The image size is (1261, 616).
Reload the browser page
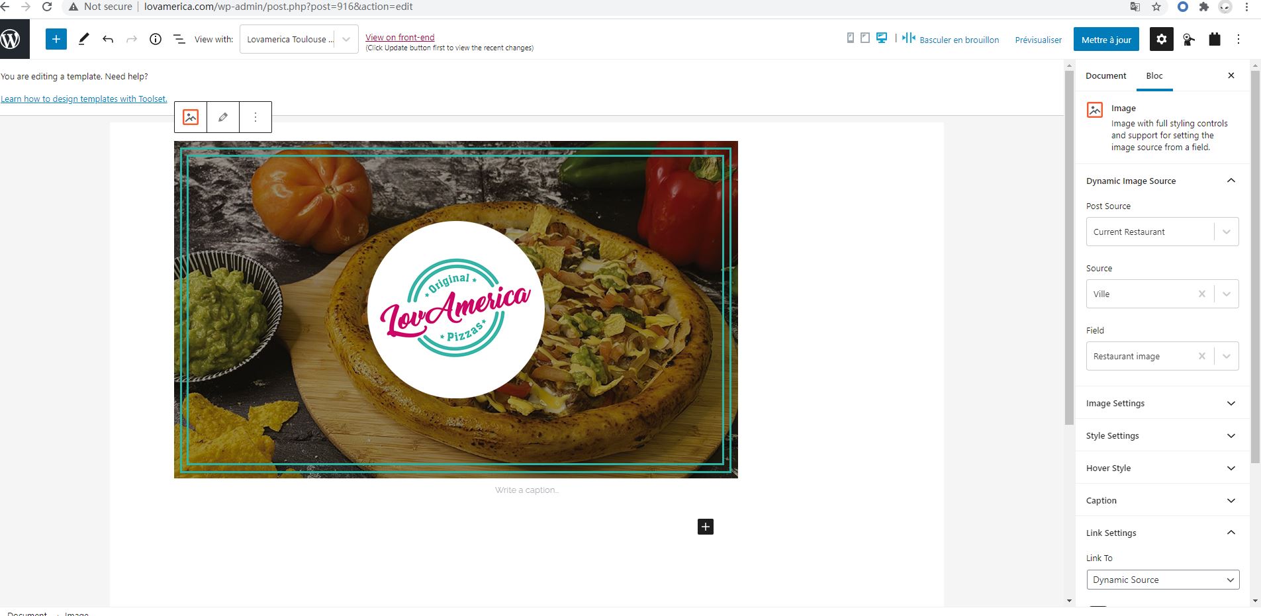tap(47, 7)
